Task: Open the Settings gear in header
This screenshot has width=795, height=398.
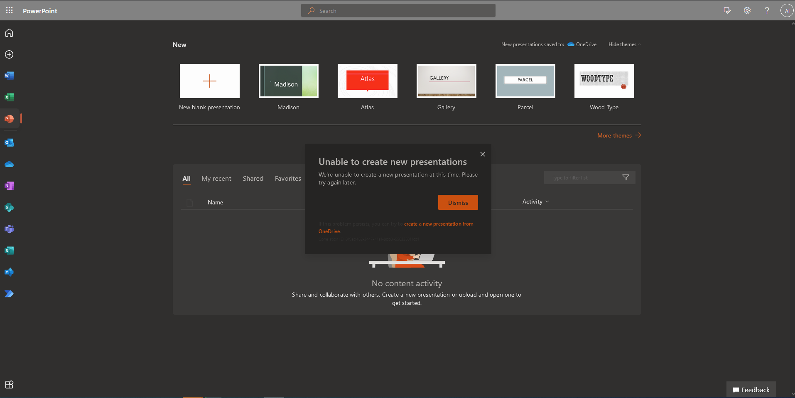Action: tap(747, 10)
